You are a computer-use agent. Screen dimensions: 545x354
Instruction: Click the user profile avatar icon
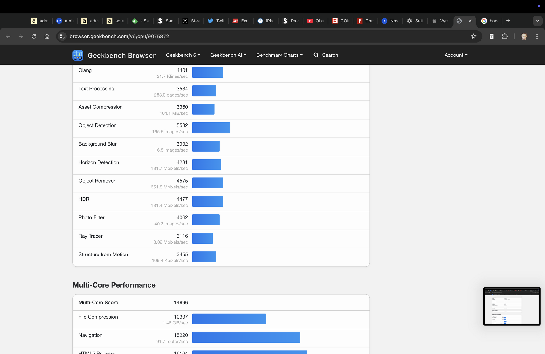[524, 36]
